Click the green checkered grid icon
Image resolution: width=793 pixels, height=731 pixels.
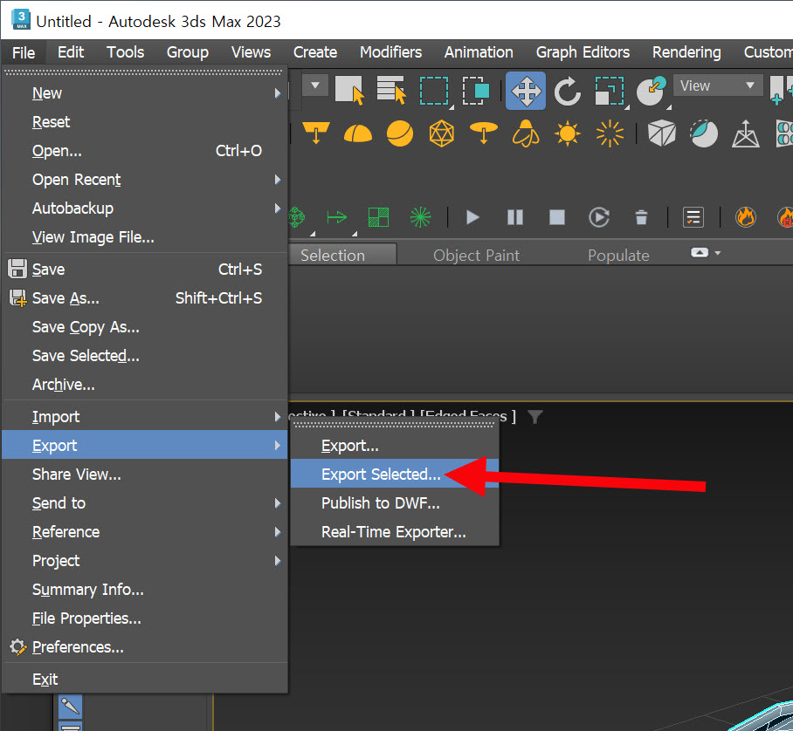coord(378,218)
